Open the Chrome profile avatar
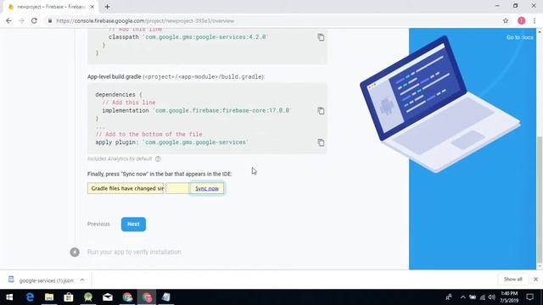The height and width of the screenshot is (305, 543). pyautogui.click(x=521, y=20)
